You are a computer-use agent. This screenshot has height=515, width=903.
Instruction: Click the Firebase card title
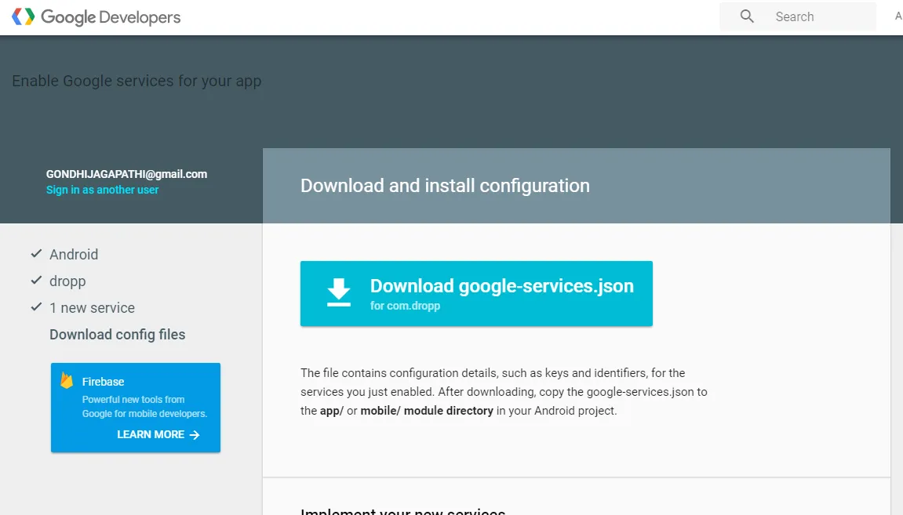pyautogui.click(x=104, y=382)
